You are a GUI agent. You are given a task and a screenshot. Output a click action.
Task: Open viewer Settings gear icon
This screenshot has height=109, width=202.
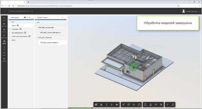pyautogui.click(x=156, y=105)
